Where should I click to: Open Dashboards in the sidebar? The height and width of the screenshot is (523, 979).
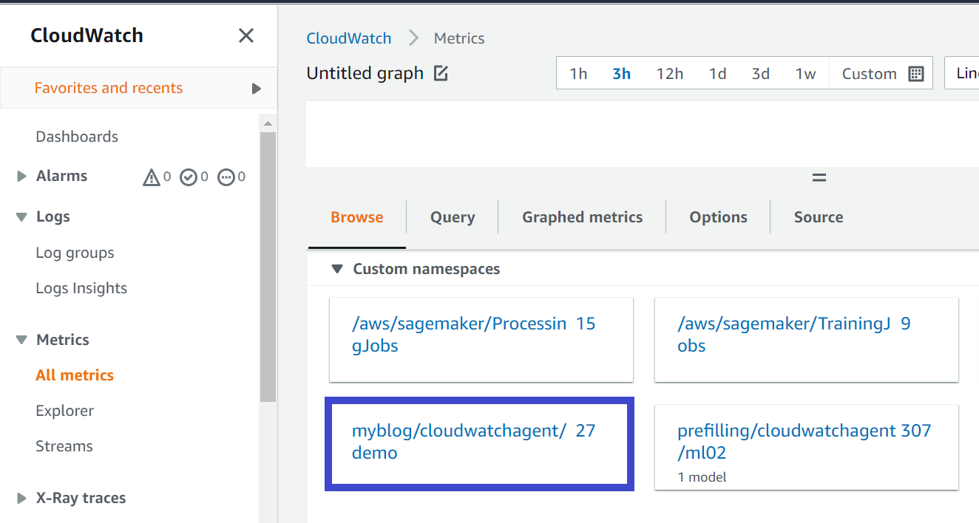tap(77, 137)
